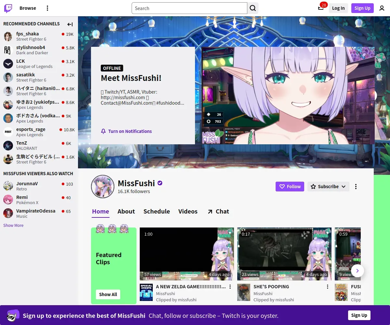Open options for SHE'S POOPING clip
This screenshot has height=325, width=390.
point(328,287)
